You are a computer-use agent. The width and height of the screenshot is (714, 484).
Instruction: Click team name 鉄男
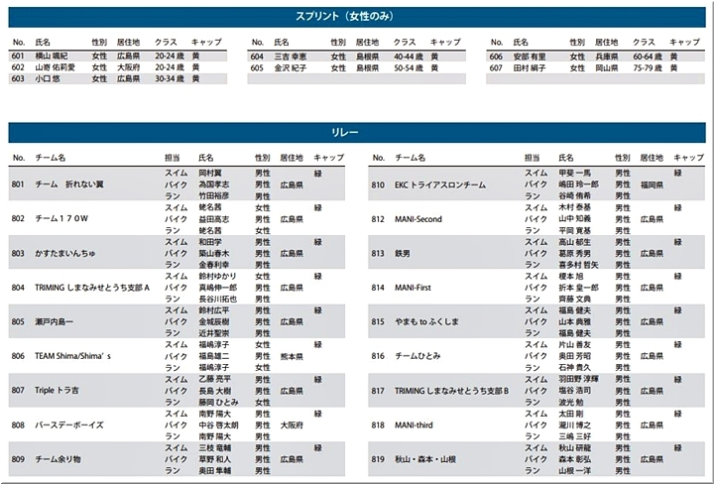click(405, 253)
